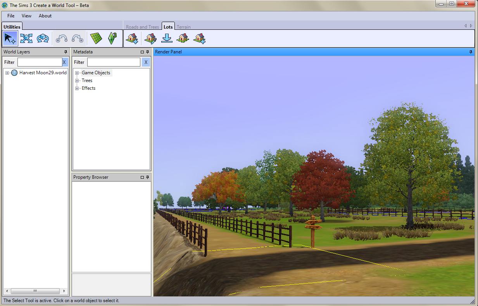Expand the Harvest Moon29.world tree node
Image resolution: width=478 pixels, height=306 pixels.
tap(7, 73)
